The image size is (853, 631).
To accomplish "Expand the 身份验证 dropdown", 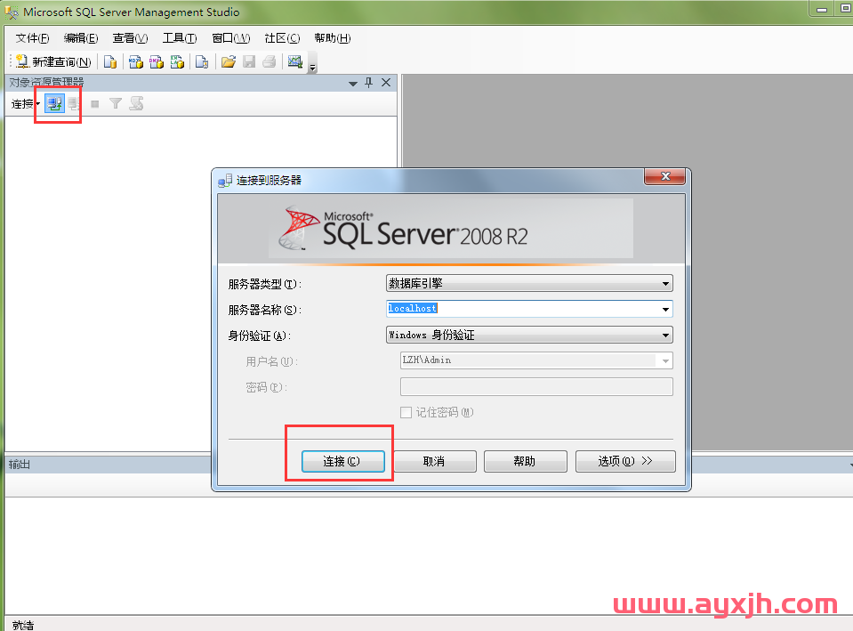I will (x=665, y=336).
